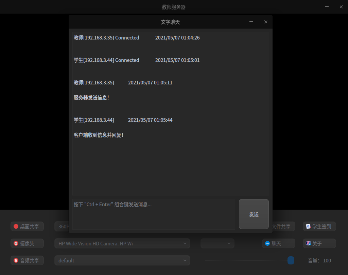Click the red record icon on 桌面共享

pyautogui.click(x=16, y=227)
